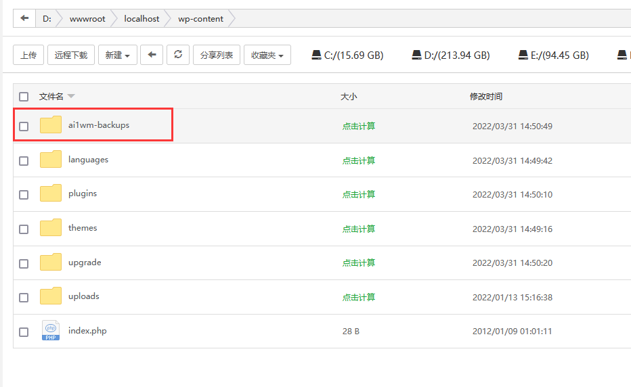Image resolution: width=631 pixels, height=387 pixels.
Task: Check the index.php row checkbox
Action: (24, 332)
